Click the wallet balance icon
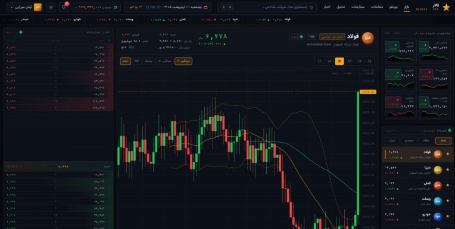 [116, 7]
